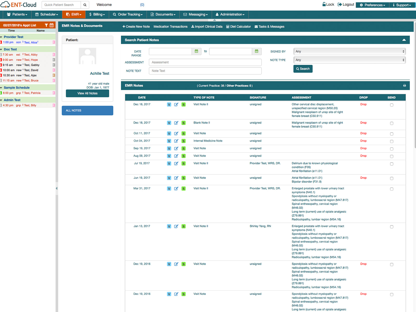The width and height of the screenshot is (416, 312).
Task: Click the calendar icon in the Appt List header
Action: [x=51, y=25]
